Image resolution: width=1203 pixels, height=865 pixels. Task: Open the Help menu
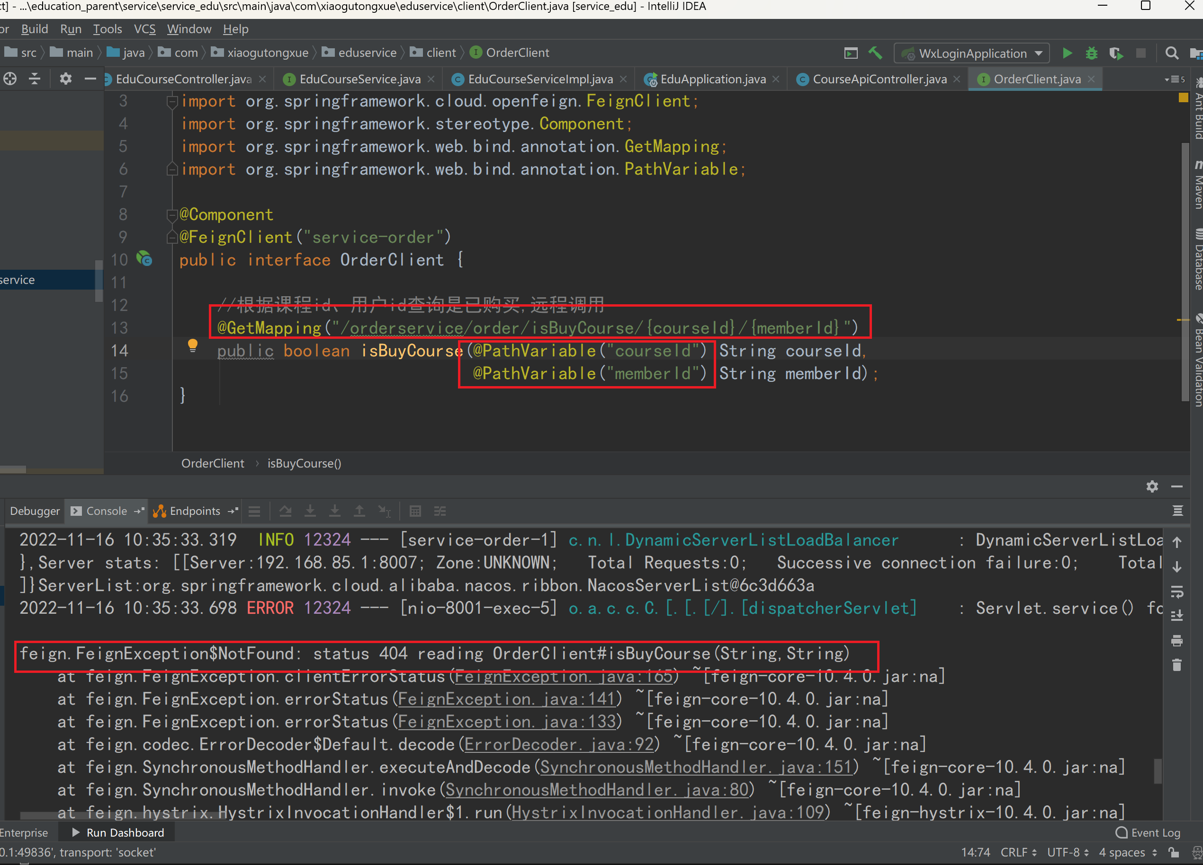point(235,29)
